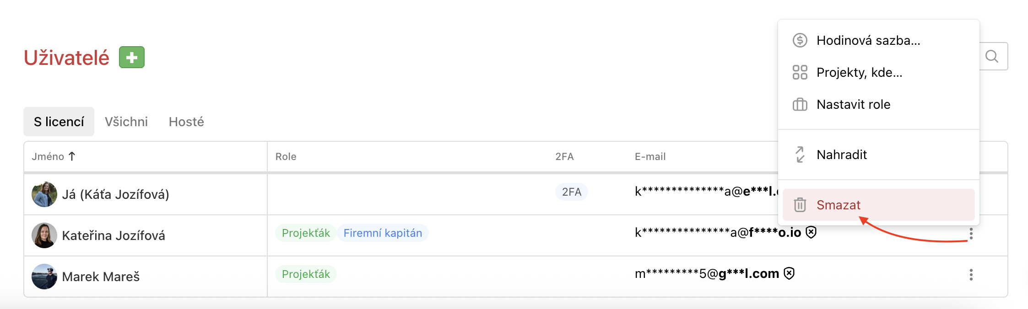Click Kateřina Jozífová's avatar photo
The height and width of the screenshot is (309, 1028).
[44, 235]
